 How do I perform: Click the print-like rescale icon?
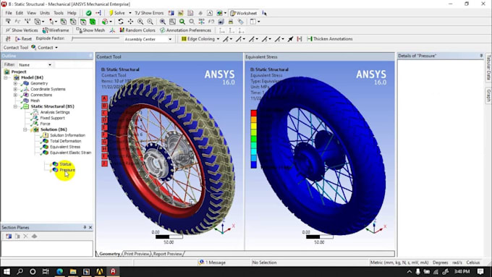[x=231, y=22]
